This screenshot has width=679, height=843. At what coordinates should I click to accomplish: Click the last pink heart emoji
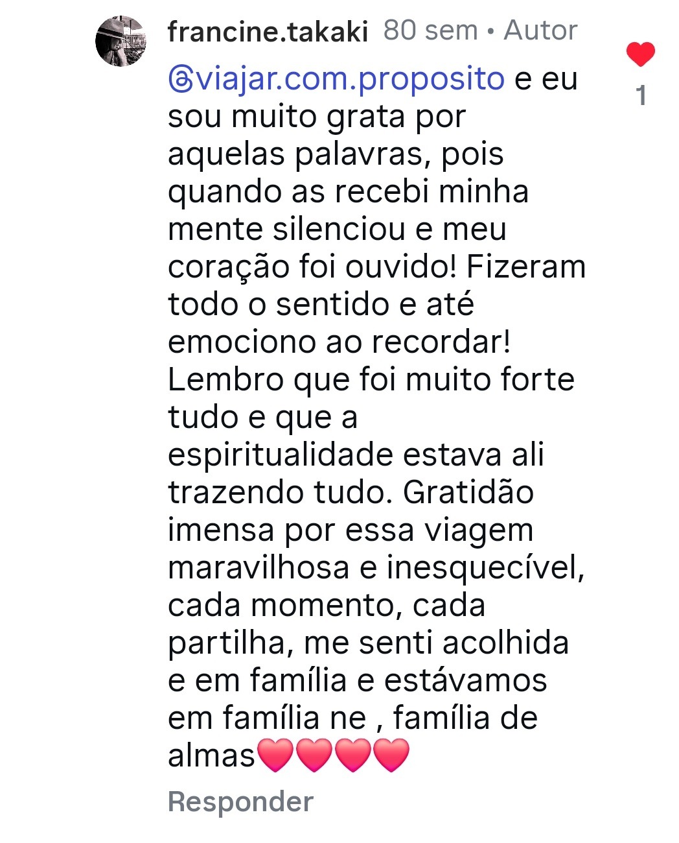click(391, 755)
